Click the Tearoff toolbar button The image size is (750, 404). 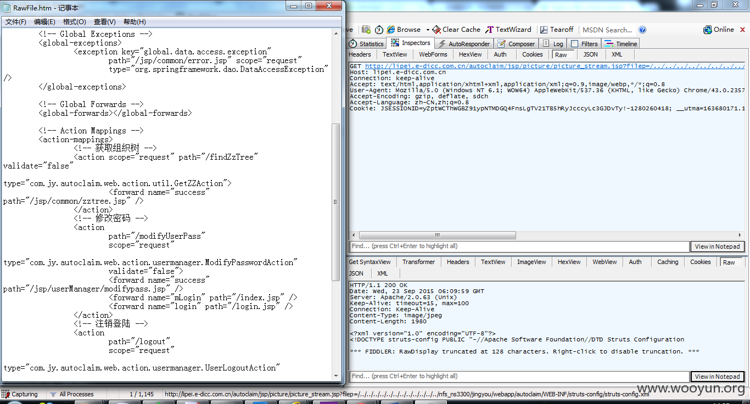(557, 30)
